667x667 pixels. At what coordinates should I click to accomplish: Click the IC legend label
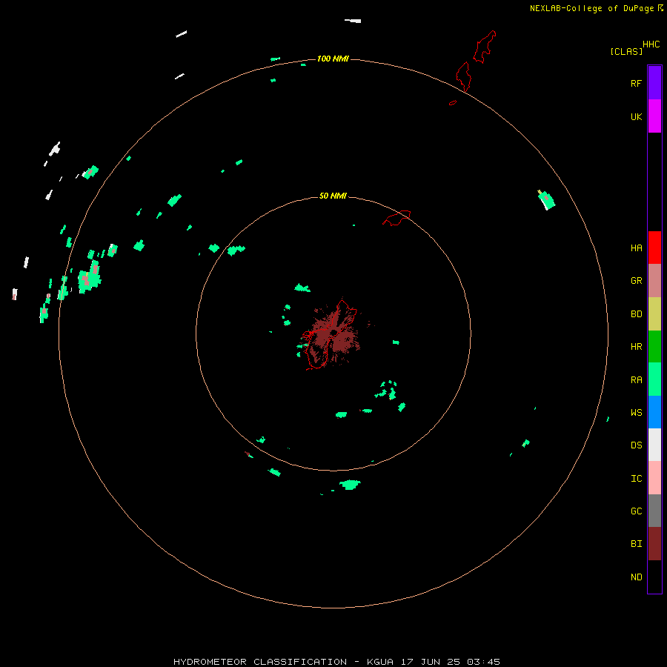636,479
